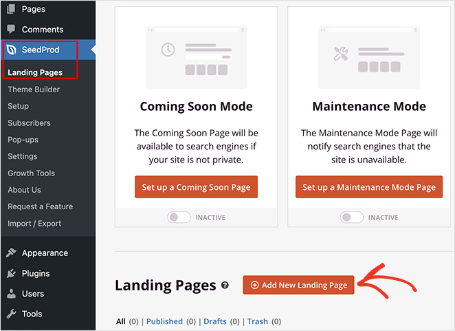455x331 pixels.
Task: View Trash landing pages filter
Action: (x=258, y=321)
